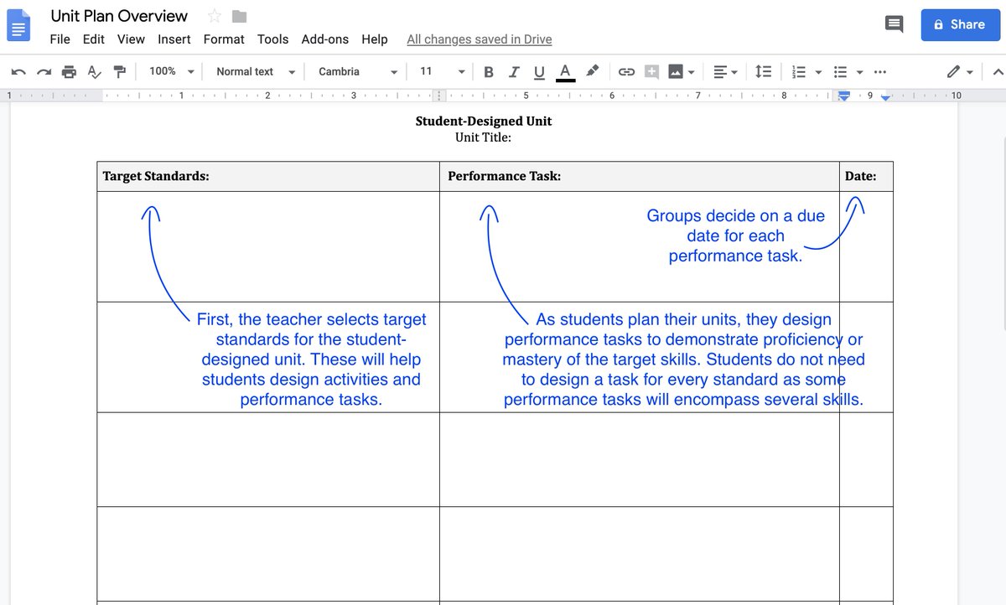Open the line spacing dropdown

click(x=763, y=71)
